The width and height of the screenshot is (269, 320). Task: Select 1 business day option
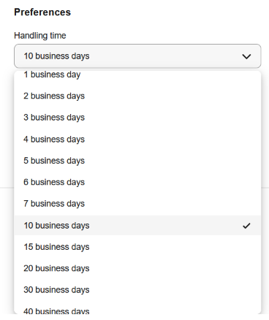(x=137, y=75)
